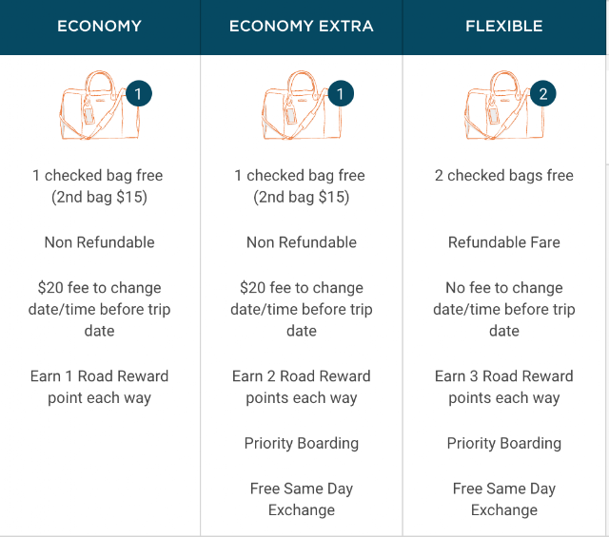Click "Earn 1 Road Reward point" text
This screenshot has height=537, width=609.
click(x=99, y=387)
